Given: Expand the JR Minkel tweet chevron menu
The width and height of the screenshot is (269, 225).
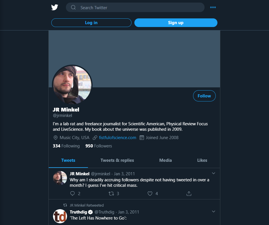Looking at the screenshot, I should (213, 173).
